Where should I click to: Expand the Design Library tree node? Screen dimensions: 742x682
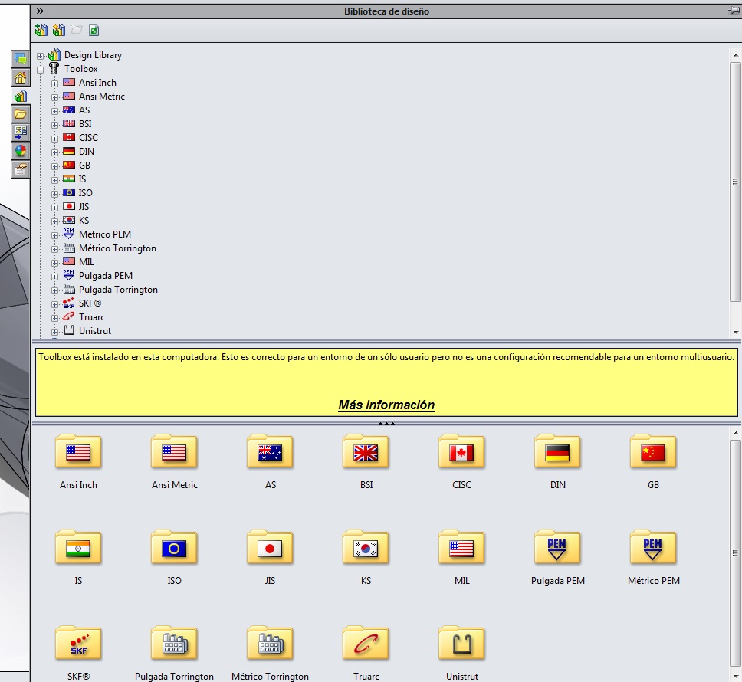[x=40, y=56]
